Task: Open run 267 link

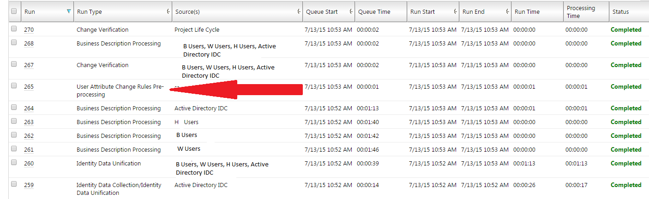Action: (x=29, y=65)
